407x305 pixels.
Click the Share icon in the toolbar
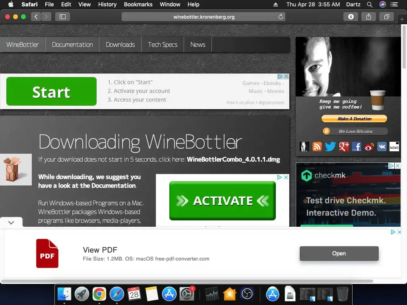coord(368,17)
